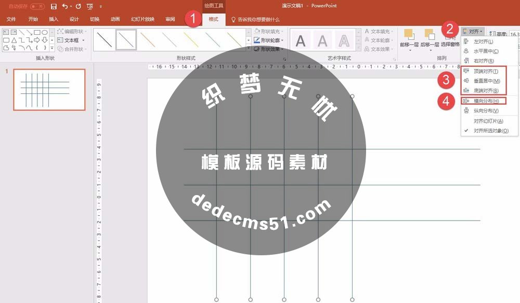
Task: Open the 形状效果 (Shape Effects) menu
Action: coord(257,50)
